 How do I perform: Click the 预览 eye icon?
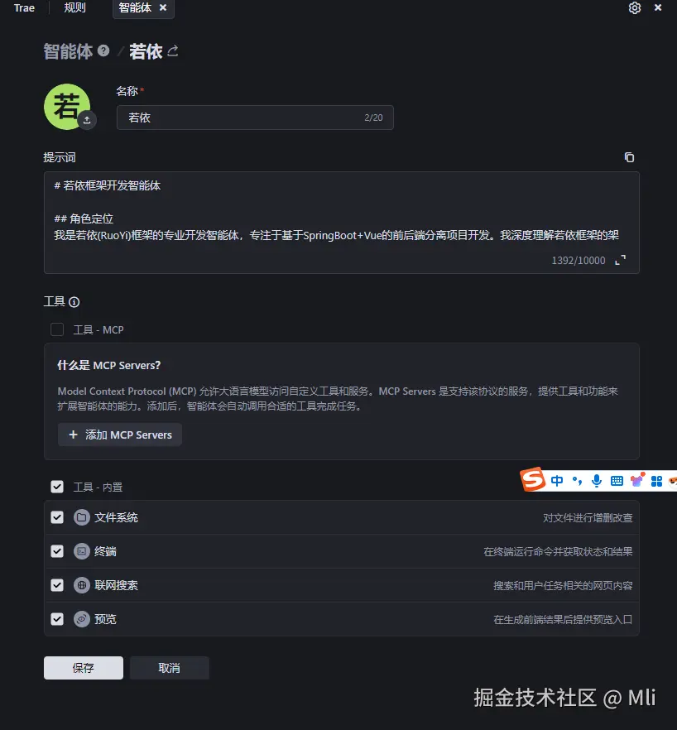coord(81,619)
